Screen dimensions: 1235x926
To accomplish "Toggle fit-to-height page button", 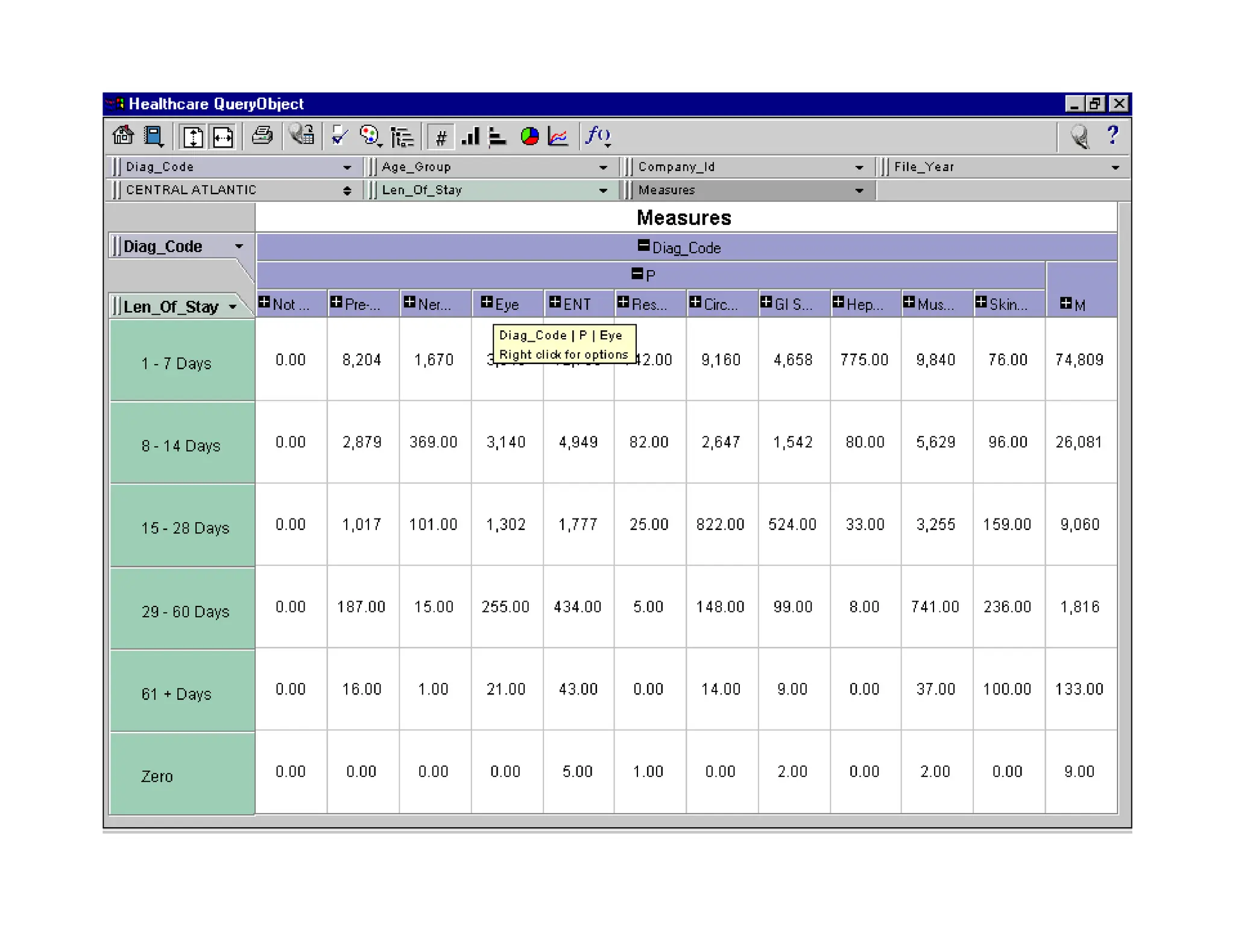I will tap(193, 137).
